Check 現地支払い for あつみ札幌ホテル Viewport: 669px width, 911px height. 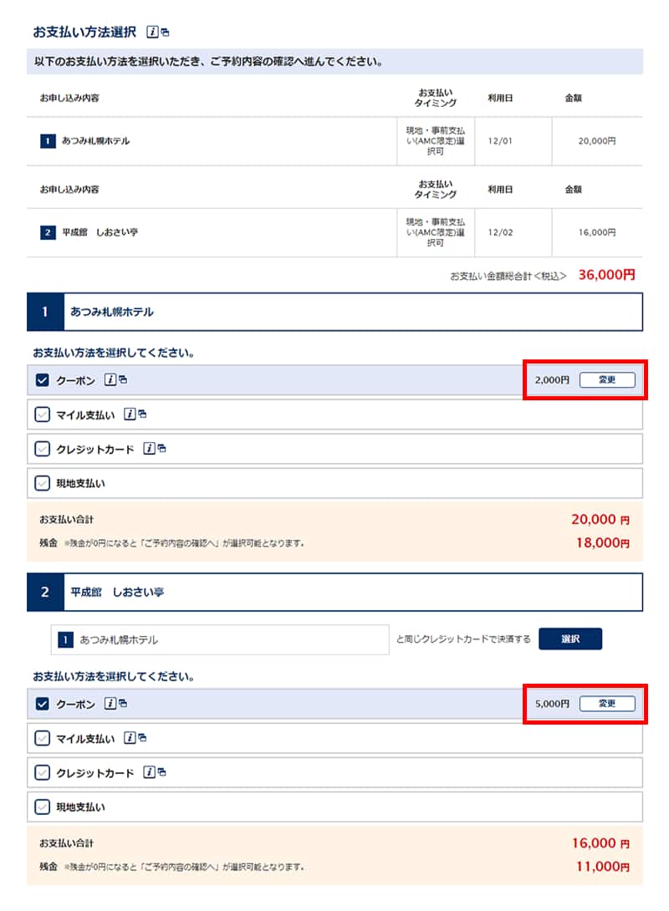click(x=43, y=483)
